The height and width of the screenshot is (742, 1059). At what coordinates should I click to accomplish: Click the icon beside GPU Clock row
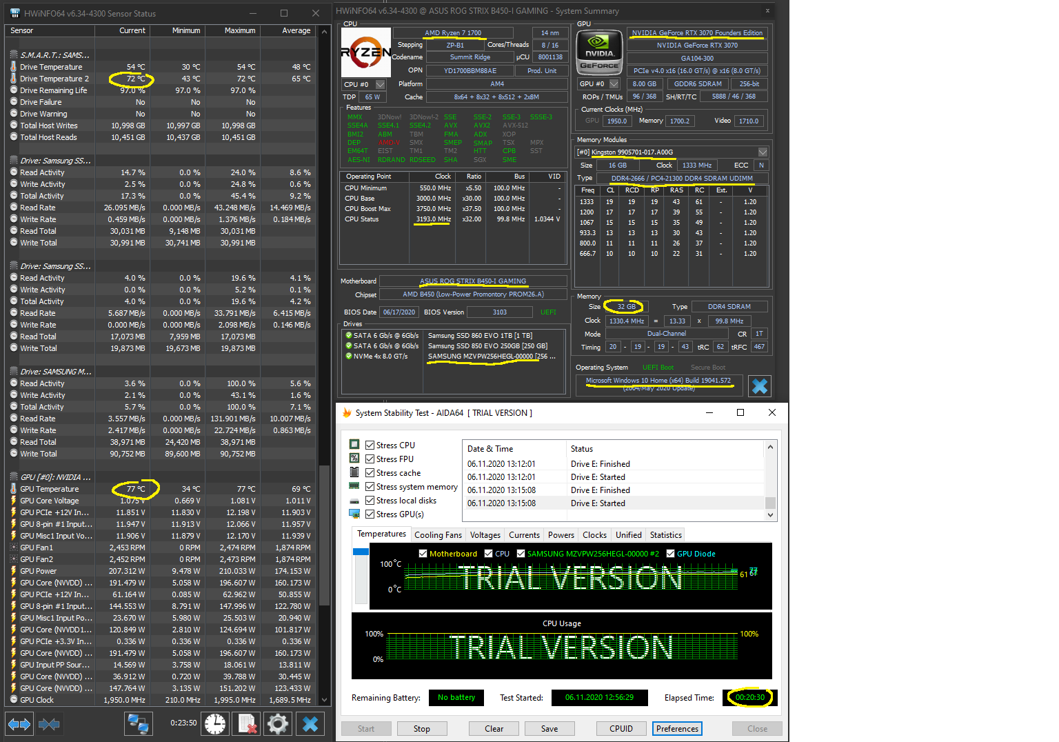[x=14, y=700]
